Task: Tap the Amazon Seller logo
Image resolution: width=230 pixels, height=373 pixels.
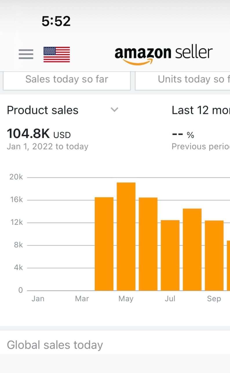Action: 163,54
